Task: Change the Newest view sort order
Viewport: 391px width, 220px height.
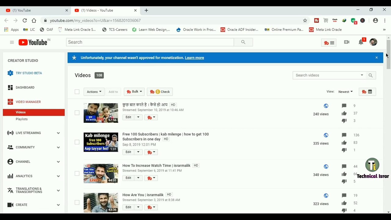Action: [345, 92]
